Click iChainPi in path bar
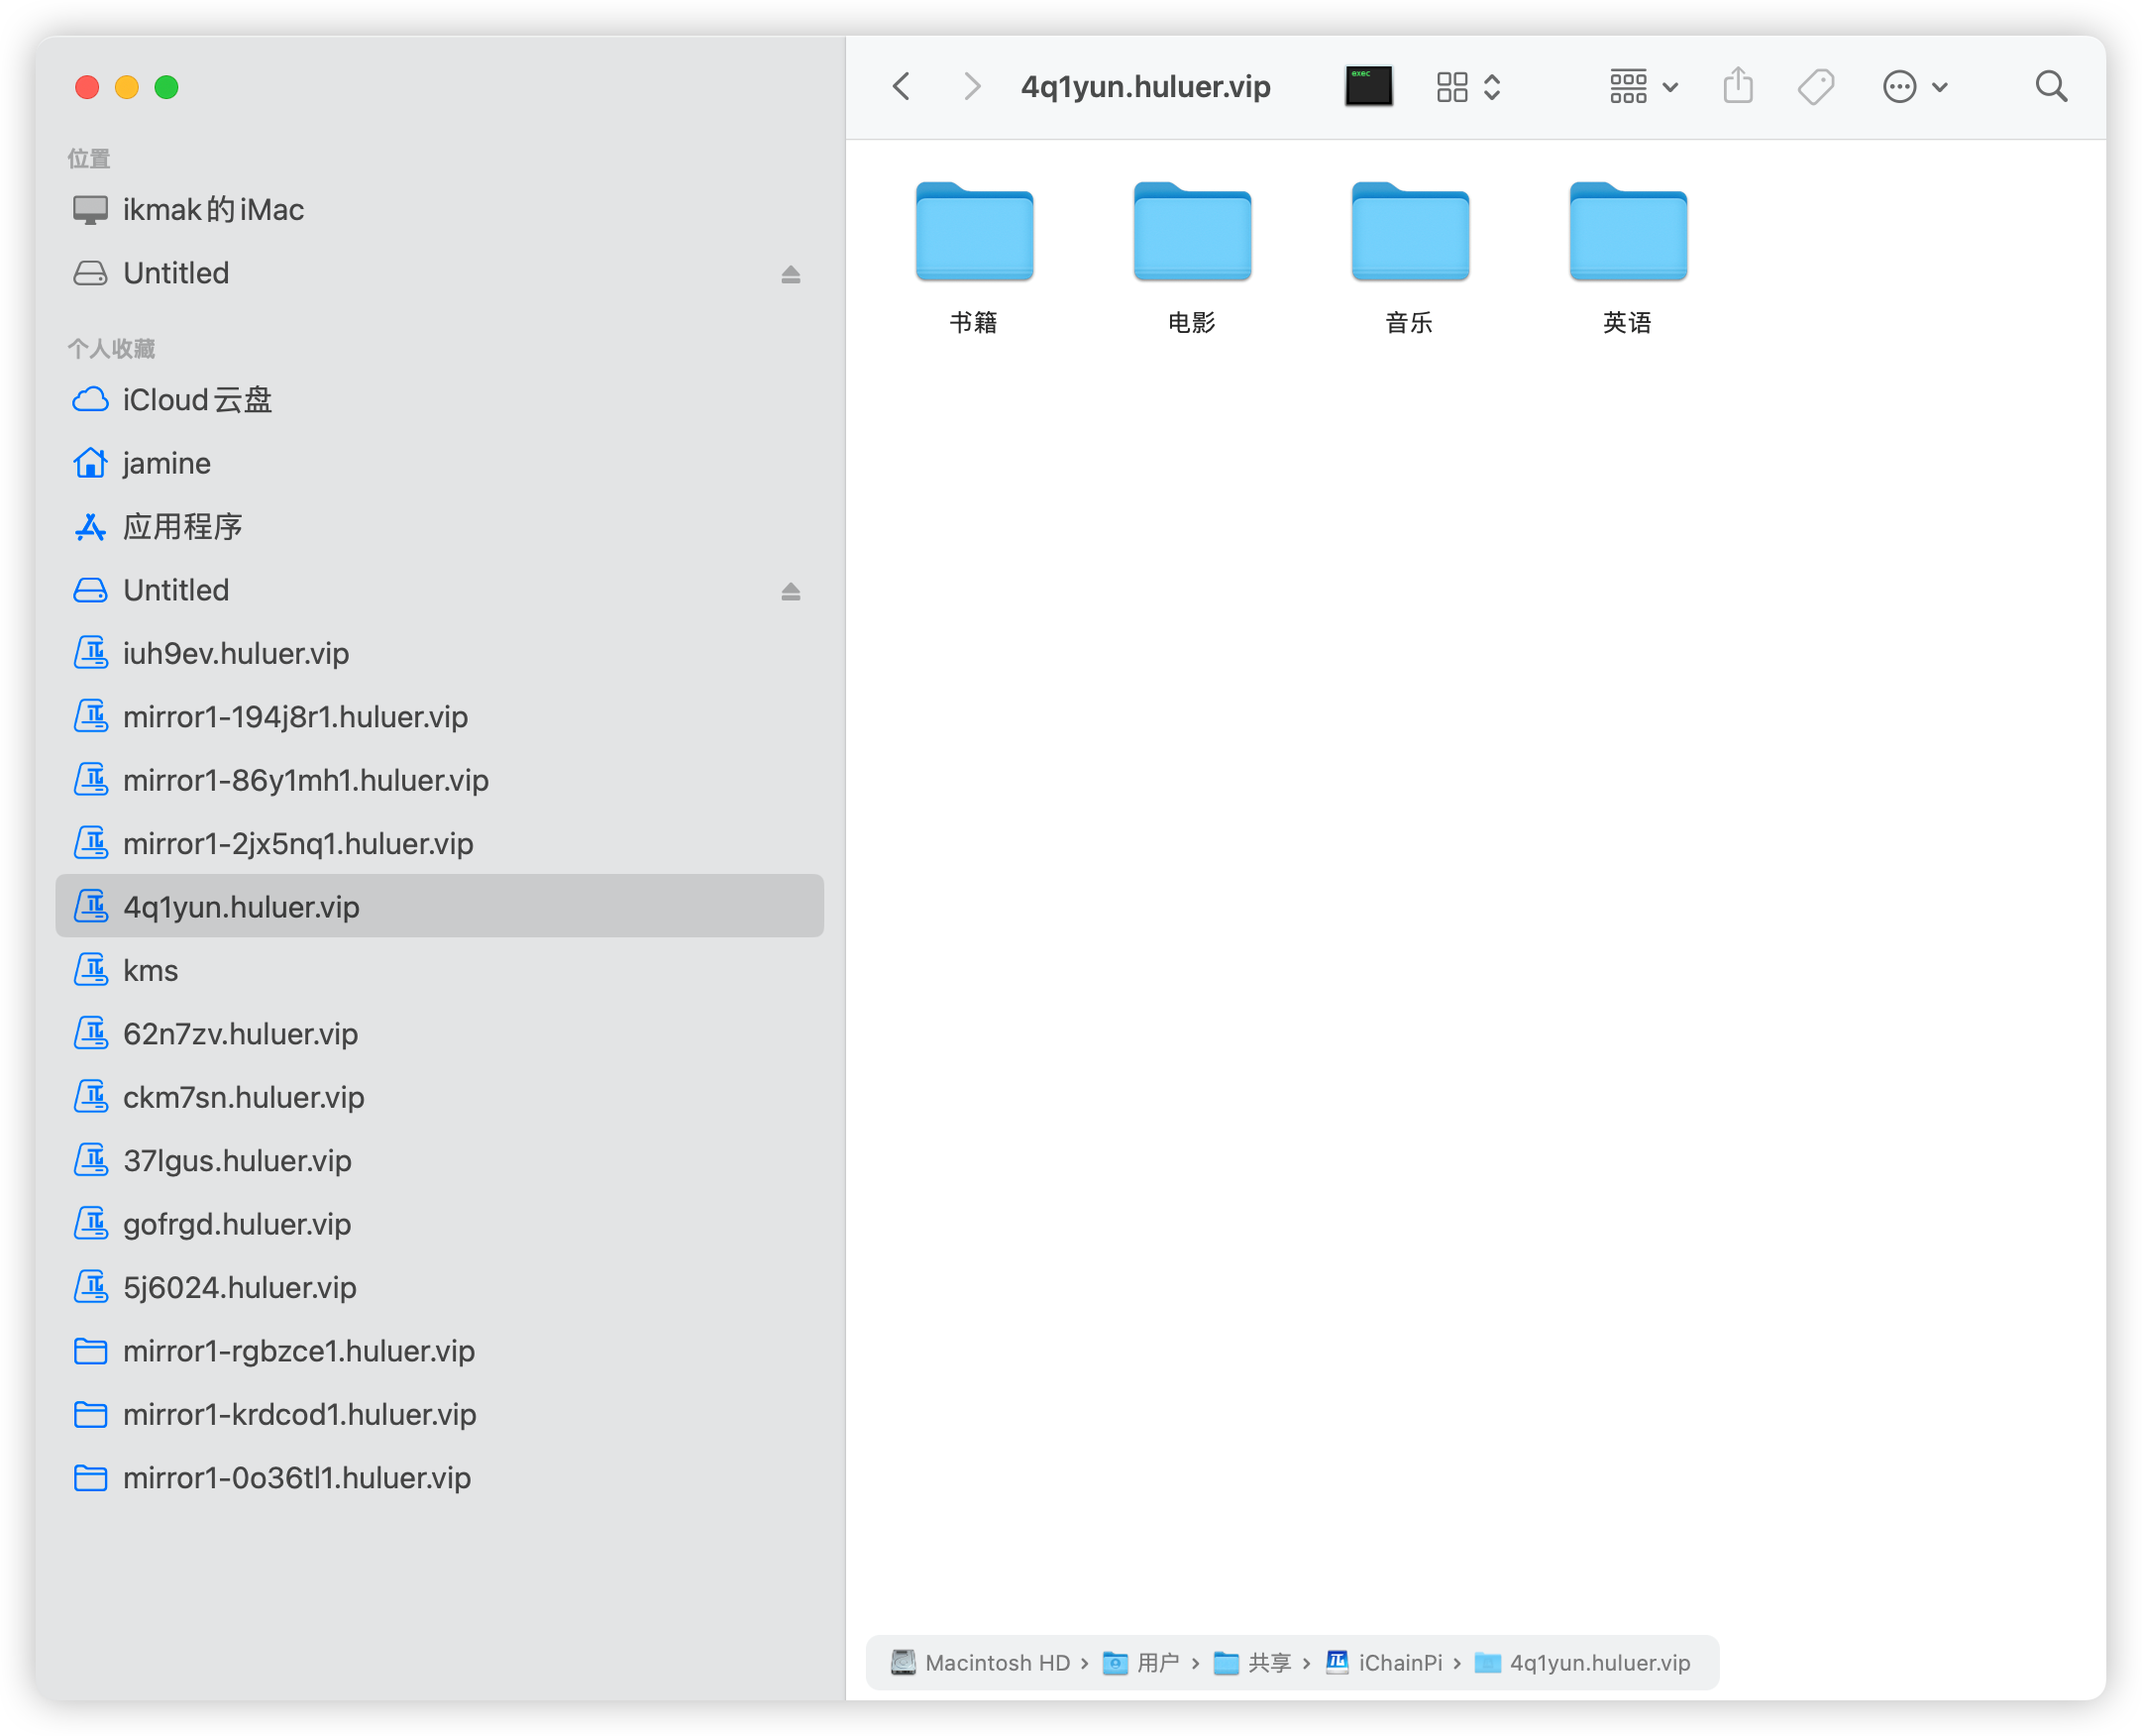This screenshot has width=2142, height=1736. [x=1383, y=1663]
